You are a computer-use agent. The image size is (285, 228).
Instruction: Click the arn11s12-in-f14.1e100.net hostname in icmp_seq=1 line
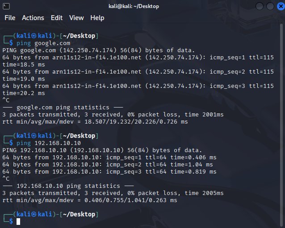coord(94,58)
